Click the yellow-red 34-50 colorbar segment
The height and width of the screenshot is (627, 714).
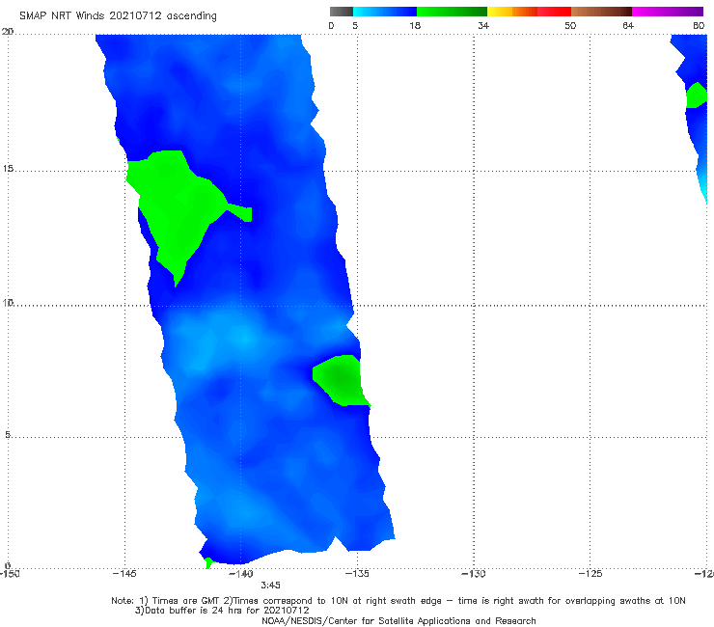pyautogui.click(x=529, y=12)
